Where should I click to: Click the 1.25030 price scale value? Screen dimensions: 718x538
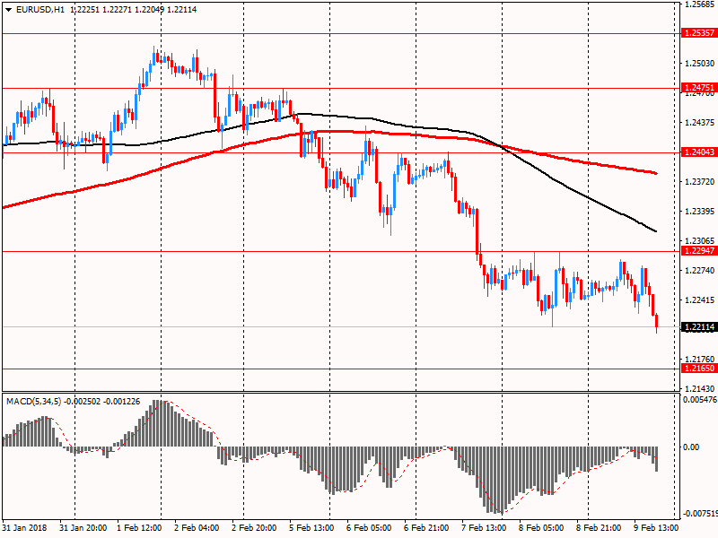point(700,63)
